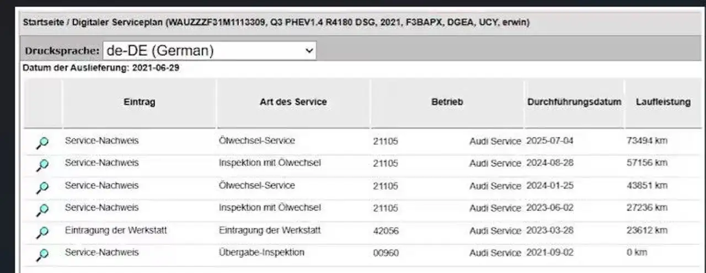
Task: Sort by the Laufleistung column header
Action: coord(663,102)
